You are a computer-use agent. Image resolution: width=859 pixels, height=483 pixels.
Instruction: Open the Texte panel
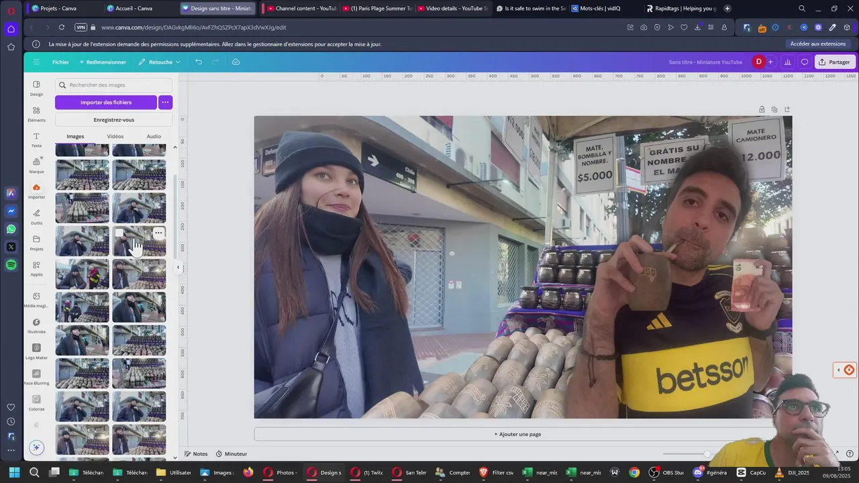pyautogui.click(x=36, y=140)
